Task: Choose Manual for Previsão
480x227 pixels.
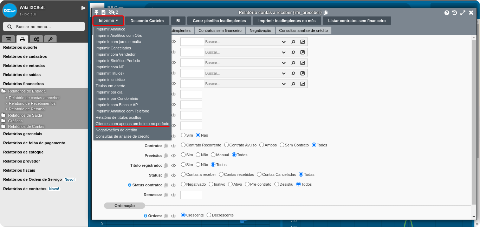Action: pos(213,155)
